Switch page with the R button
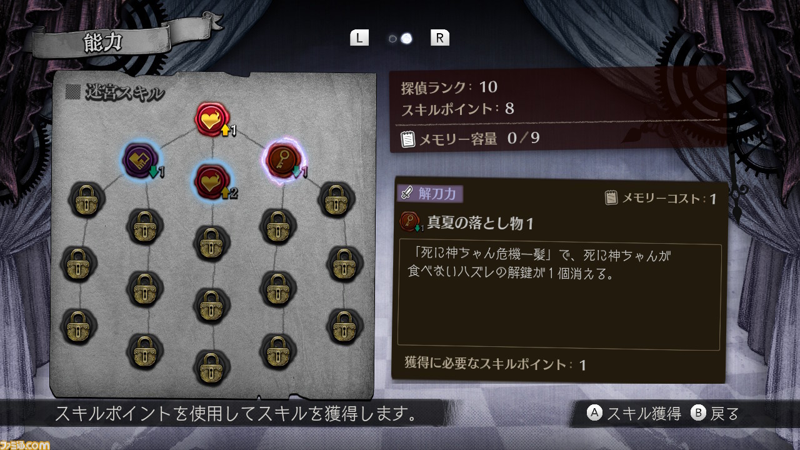The height and width of the screenshot is (450, 800). [440, 38]
